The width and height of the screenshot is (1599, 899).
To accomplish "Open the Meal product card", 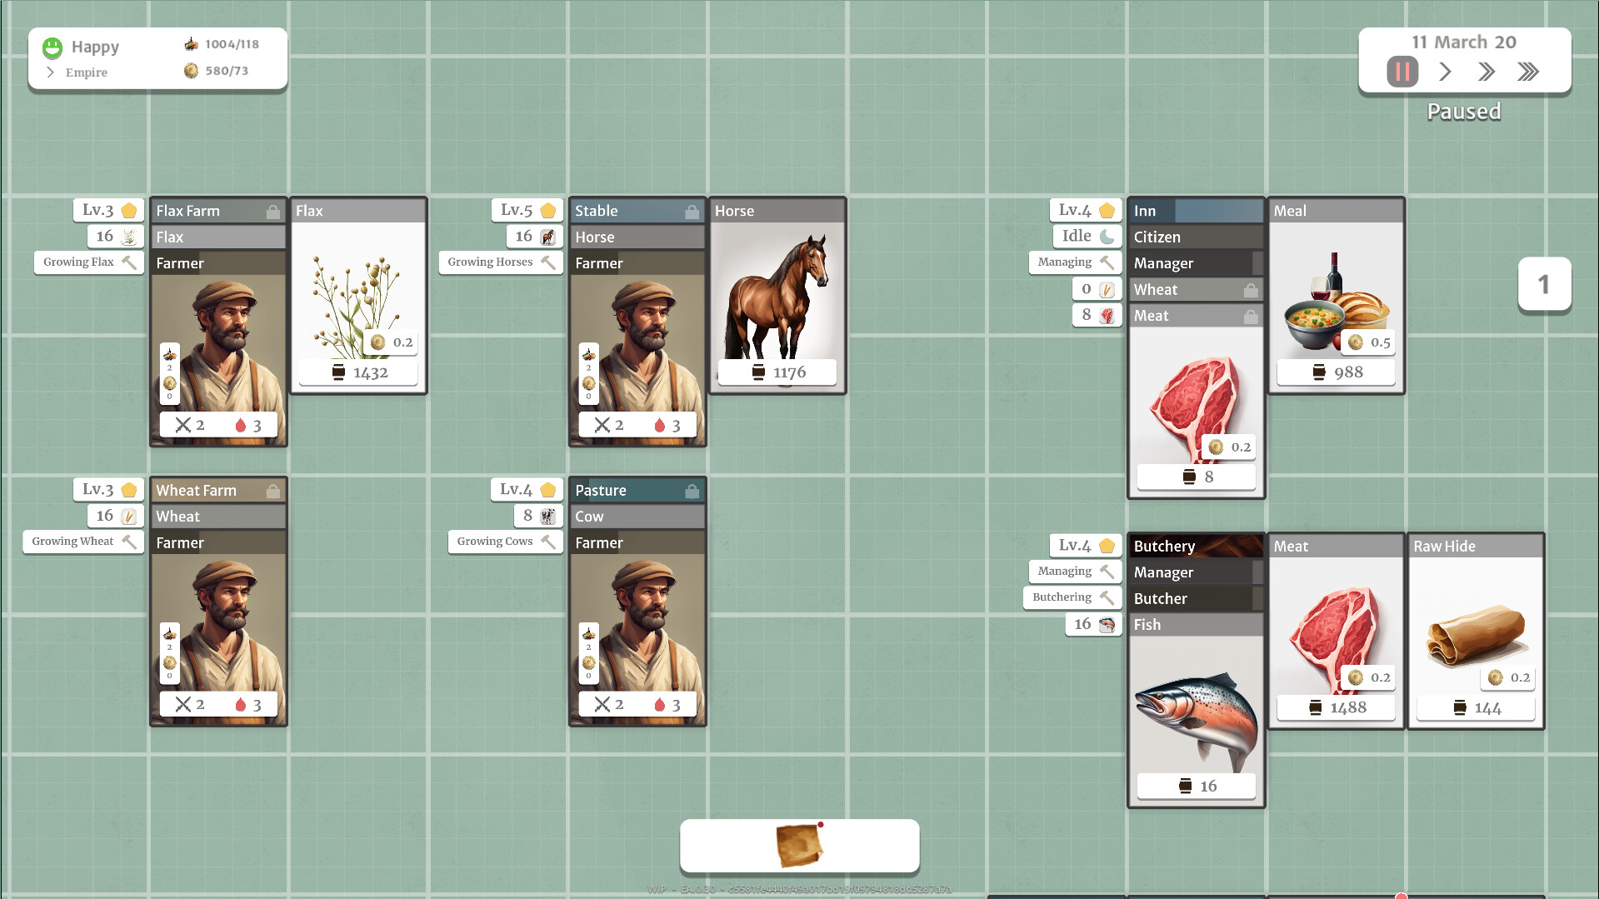I will (x=1336, y=296).
